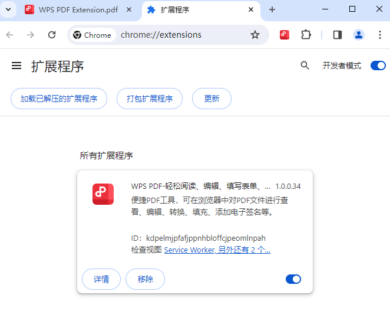390x311 pixels.
Task: Open the Chrome side panel
Action: tap(338, 35)
